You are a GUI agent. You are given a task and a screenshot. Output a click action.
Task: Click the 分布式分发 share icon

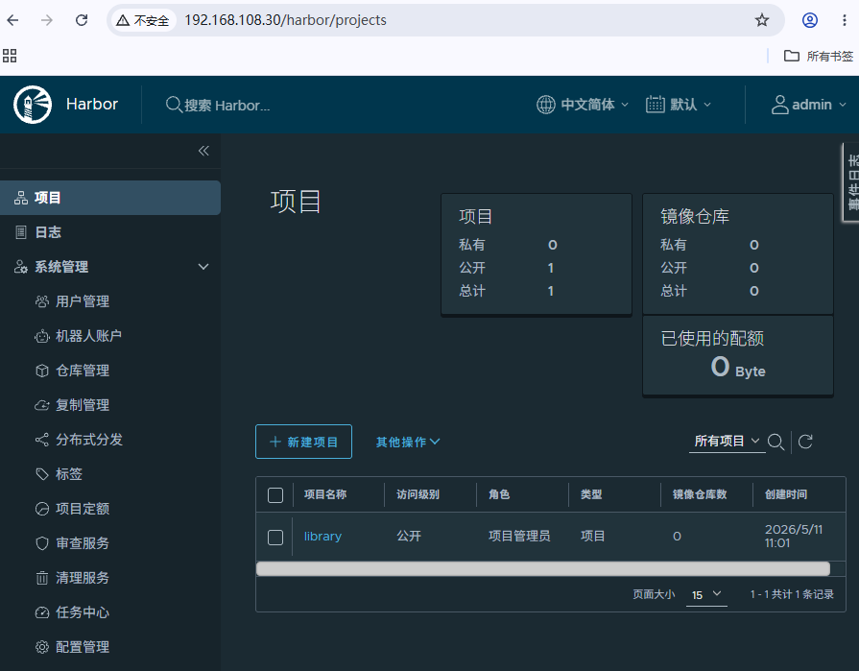[x=42, y=440]
